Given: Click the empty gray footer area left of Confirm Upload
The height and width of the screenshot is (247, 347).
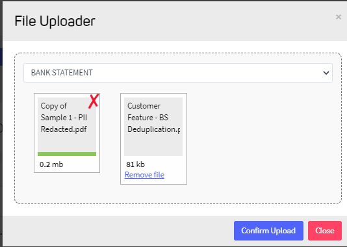Looking at the screenshot, I should point(117,231).
